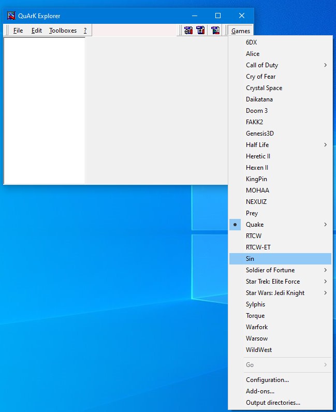336x412 pixels.
Task: Click the QuArK Explorer title bar app icon
Action: (x=11, y=16)
